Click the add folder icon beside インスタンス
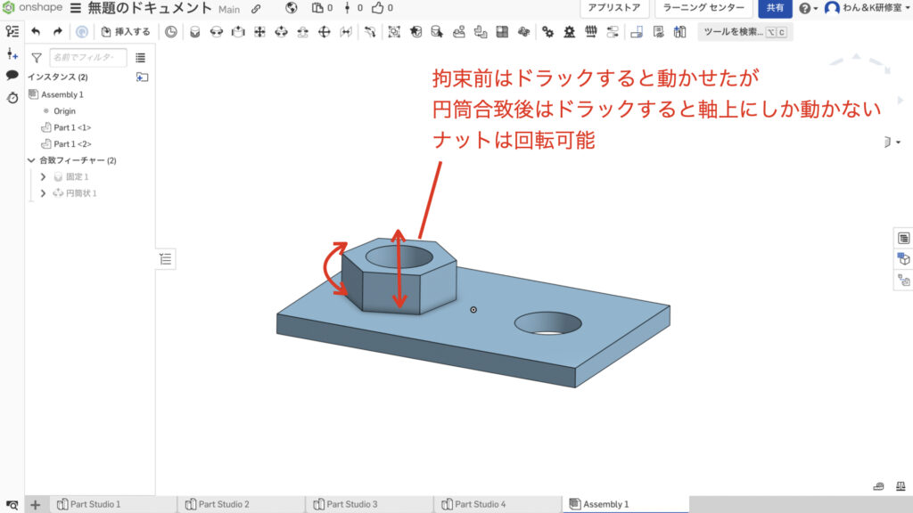 coord(142,77)
